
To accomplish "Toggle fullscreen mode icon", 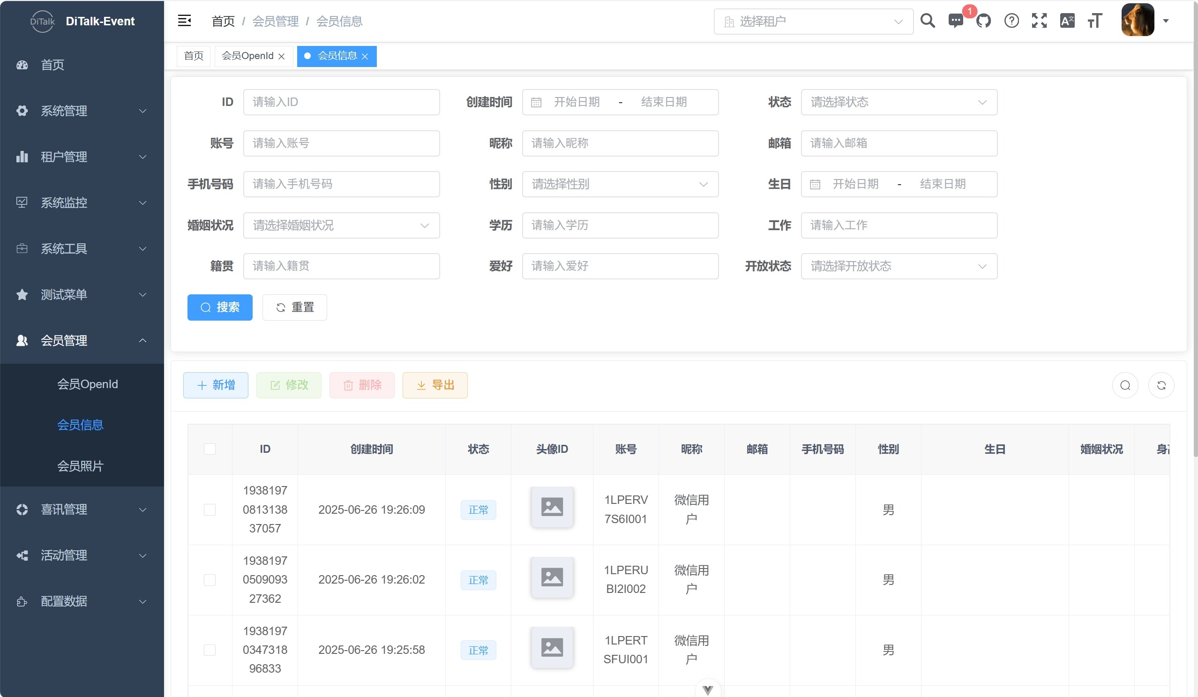I will 1039,21.
